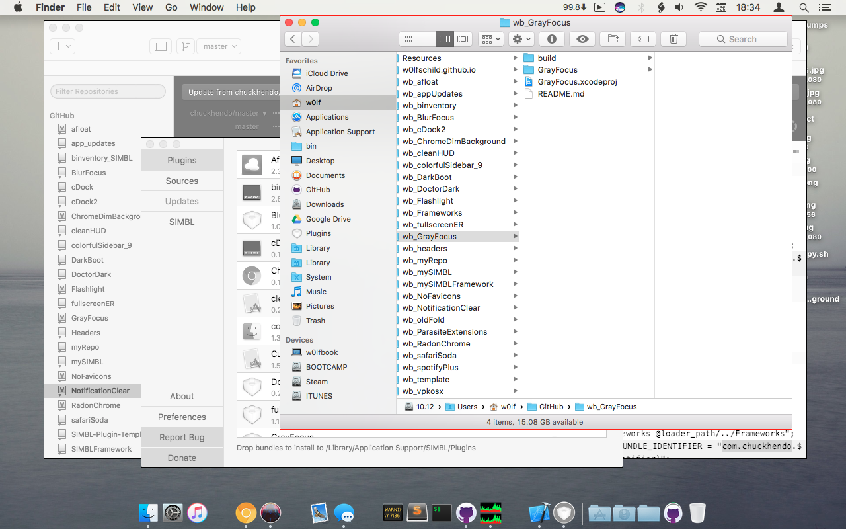Switch Finder to column view

tap(445, 39)
